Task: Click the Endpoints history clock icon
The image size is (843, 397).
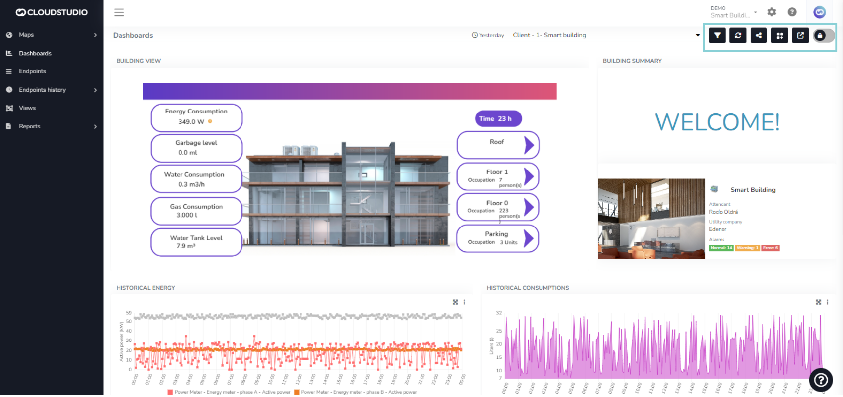Action: tap(9, 90)
